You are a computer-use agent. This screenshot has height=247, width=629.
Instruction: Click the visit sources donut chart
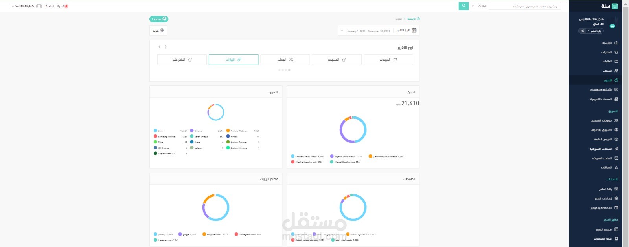pos(216,207)
